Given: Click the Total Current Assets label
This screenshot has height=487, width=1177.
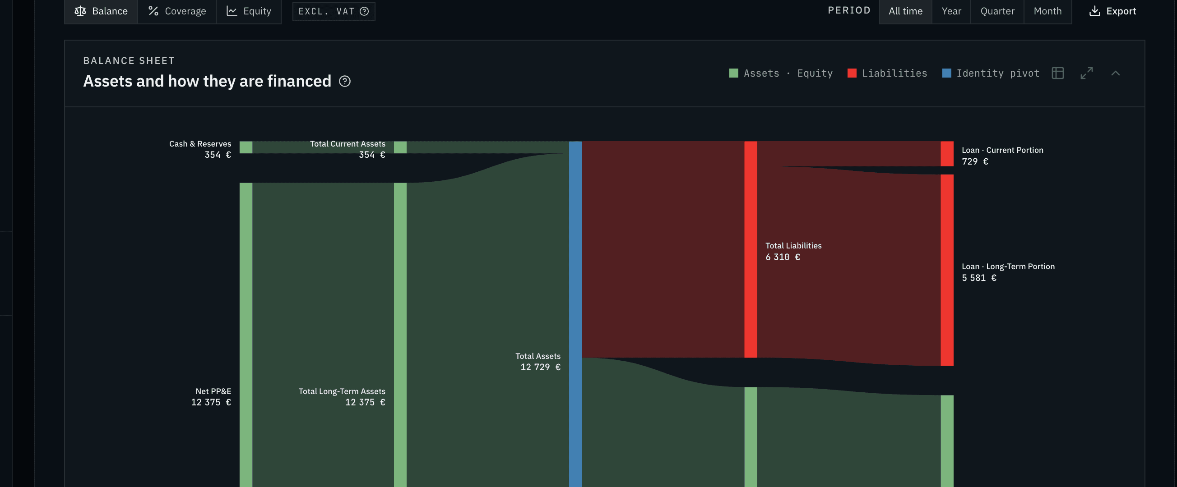Looking at the screenshot, I should point(347,144).
